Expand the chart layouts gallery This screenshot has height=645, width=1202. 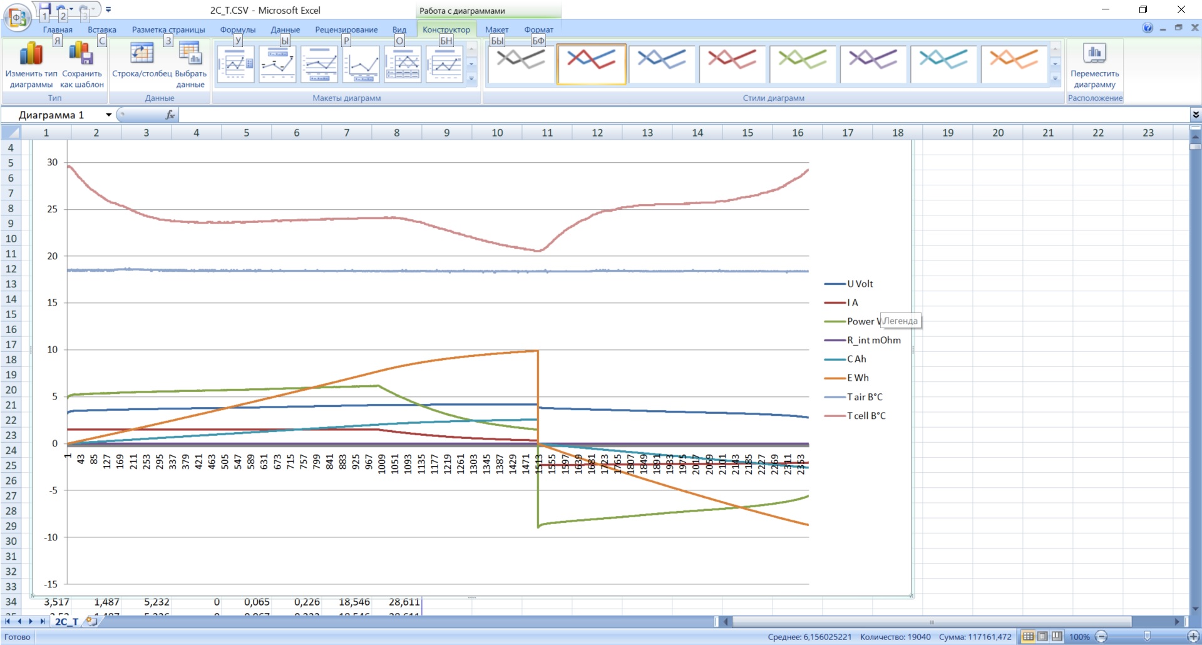coord(471,79)
